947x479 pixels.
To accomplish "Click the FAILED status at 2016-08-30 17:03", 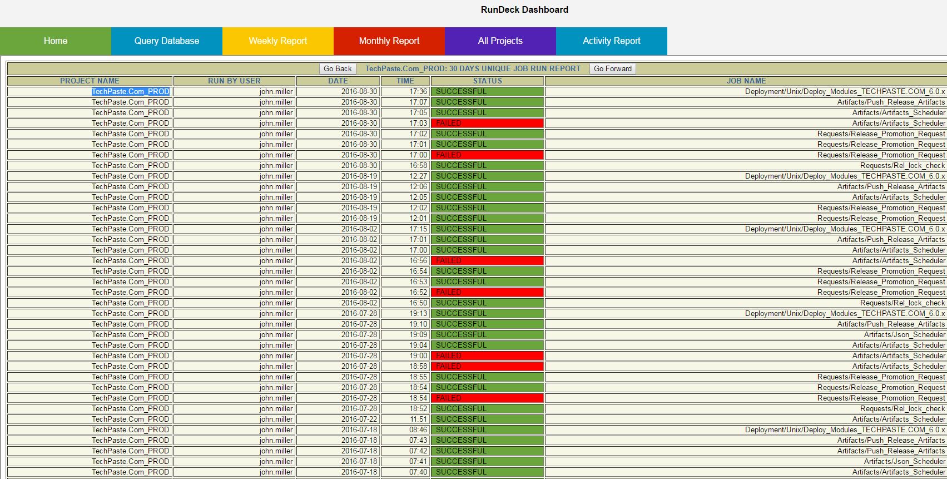I will [487, 124].
